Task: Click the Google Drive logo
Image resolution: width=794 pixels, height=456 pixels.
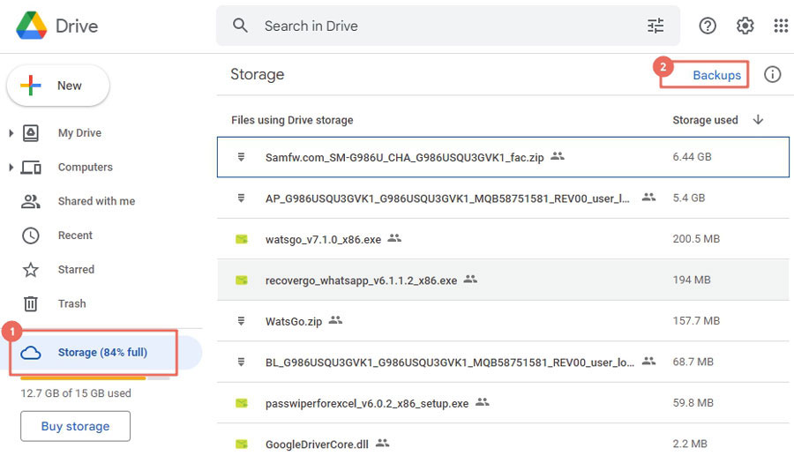Action: click(x=32, y=26)
